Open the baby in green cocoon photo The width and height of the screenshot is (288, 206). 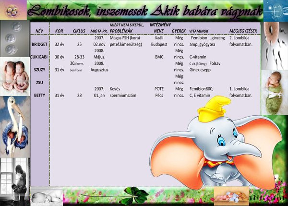click(275, 89)
